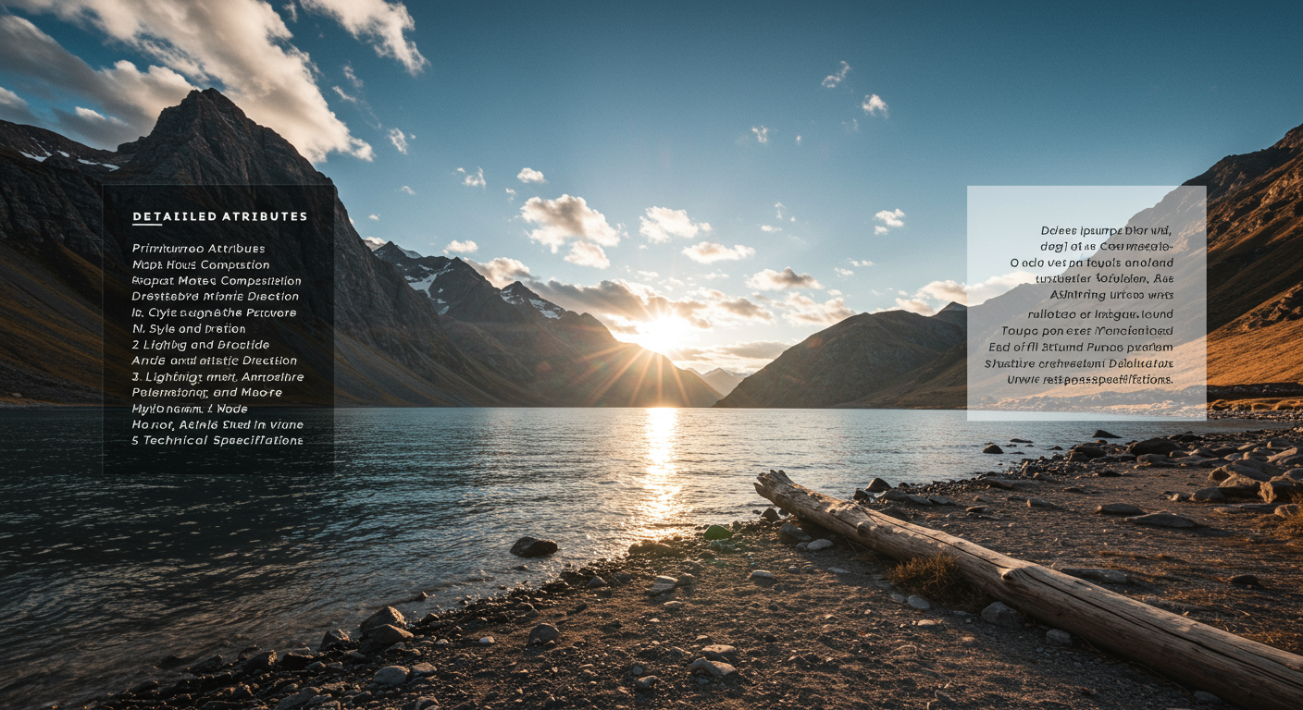The image size is (1303, 710).
Task: Open the 2 Lighing and Droctide section
Action: [x=200, y=345]
